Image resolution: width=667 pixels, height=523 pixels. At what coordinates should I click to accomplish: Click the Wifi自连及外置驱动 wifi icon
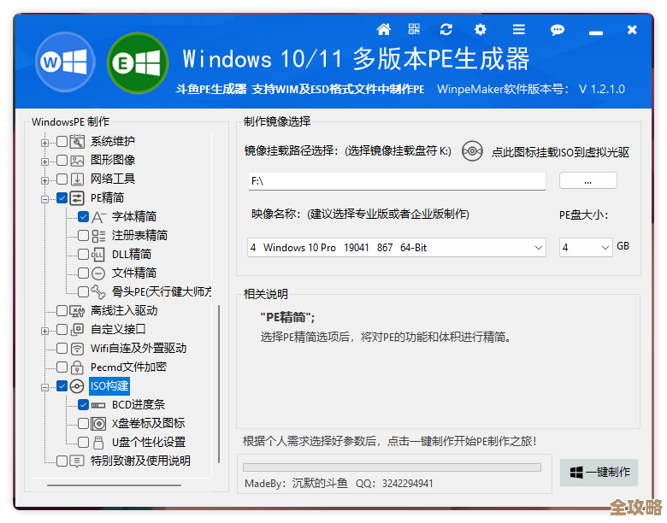tap(77, 349)
